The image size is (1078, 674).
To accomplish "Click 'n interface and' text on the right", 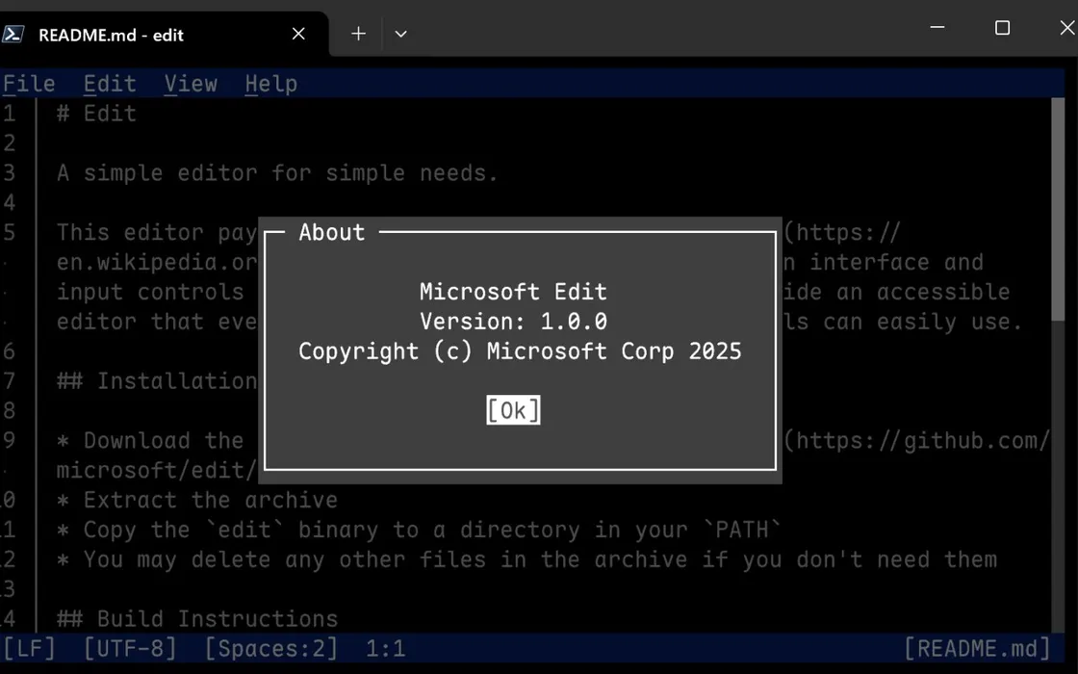I will point(884,262).
